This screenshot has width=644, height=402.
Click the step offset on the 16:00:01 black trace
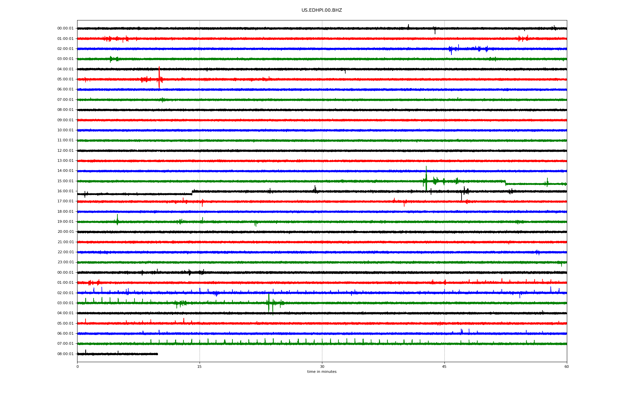pos(192,193)
